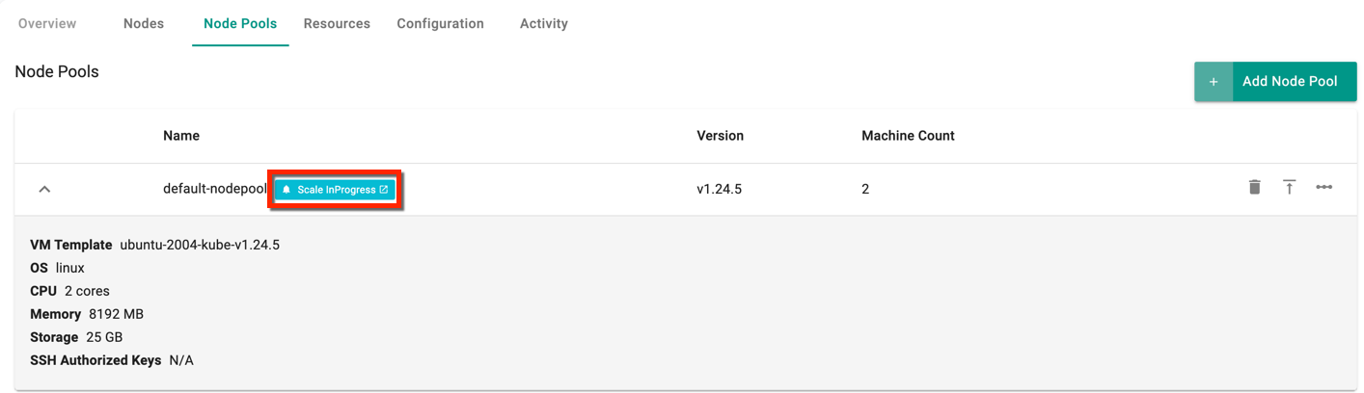
Task: Click the bell icon in Scale InProgress badge
Action: (x=286, y=190)
